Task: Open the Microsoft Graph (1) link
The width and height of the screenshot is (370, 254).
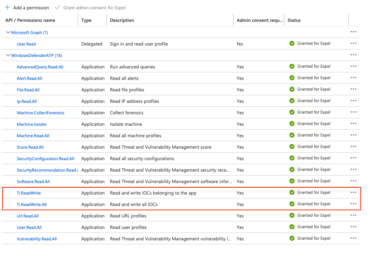Action: pos(29,33)
